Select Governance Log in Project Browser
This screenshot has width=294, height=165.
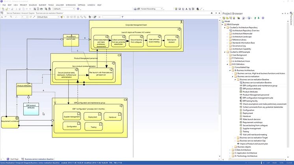click(x=239, y=46)
